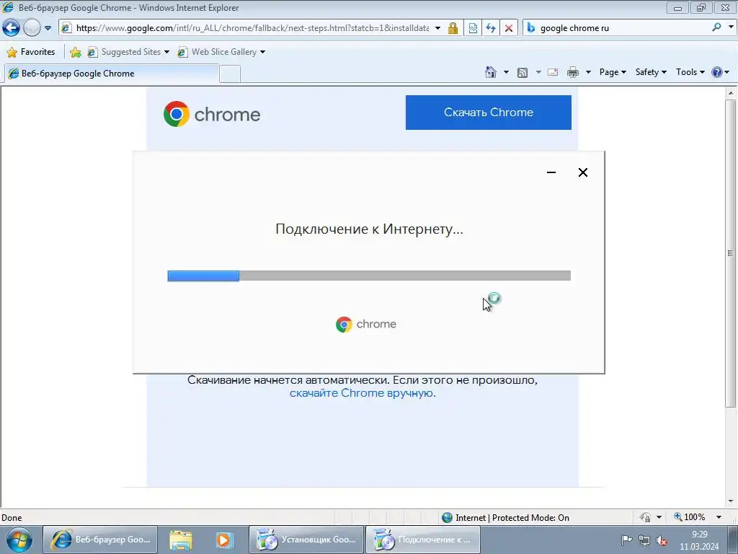The width and height of the screenshot is (738, 554).
Task: Close the Chrome installer dialog
Action: coord(582,172)
